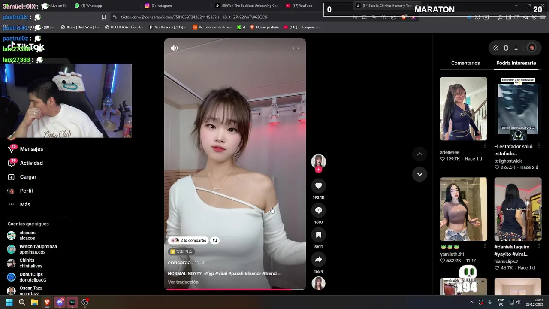Open the followed account DonutClips
The width and height of the screenshot is (549, 309).
[27, 277]
